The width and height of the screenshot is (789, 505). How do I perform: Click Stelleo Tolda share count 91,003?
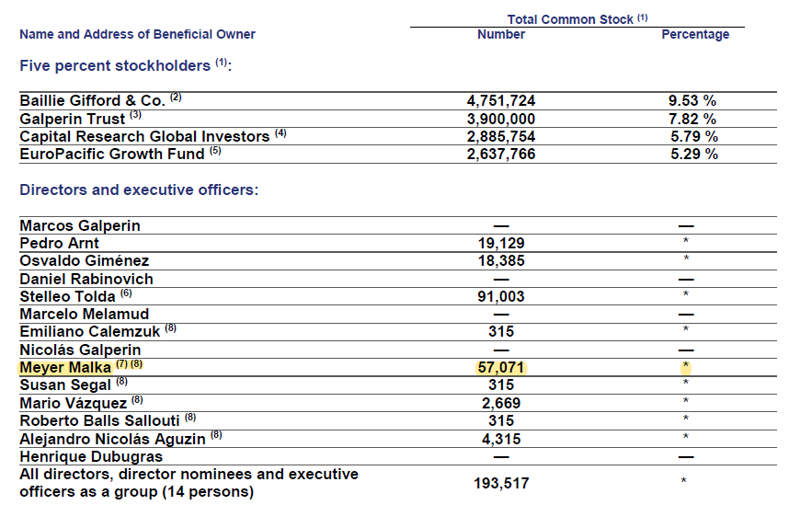coord(500,296)
